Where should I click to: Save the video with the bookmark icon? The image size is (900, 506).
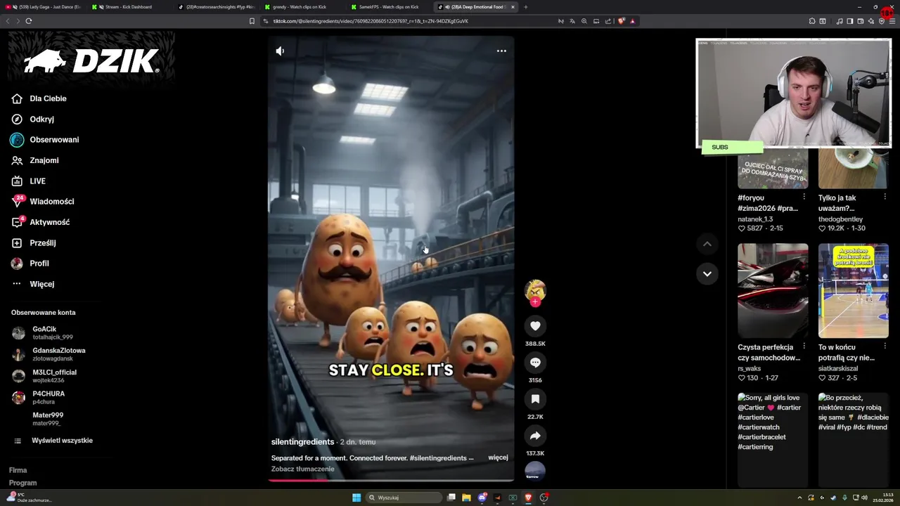click(535, 399)
